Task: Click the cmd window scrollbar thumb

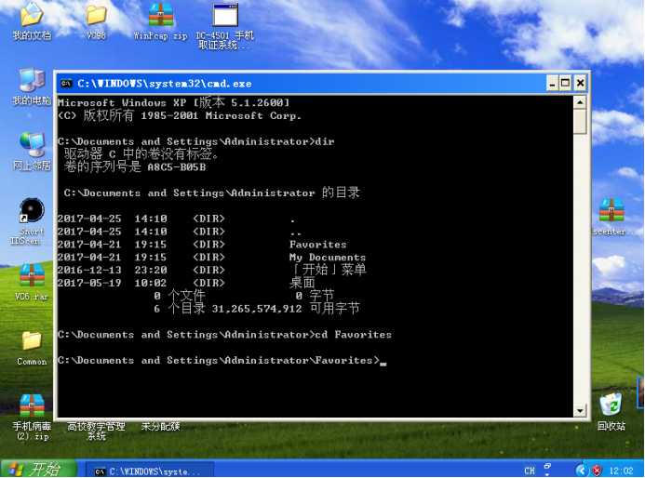Action: (580, 121)
